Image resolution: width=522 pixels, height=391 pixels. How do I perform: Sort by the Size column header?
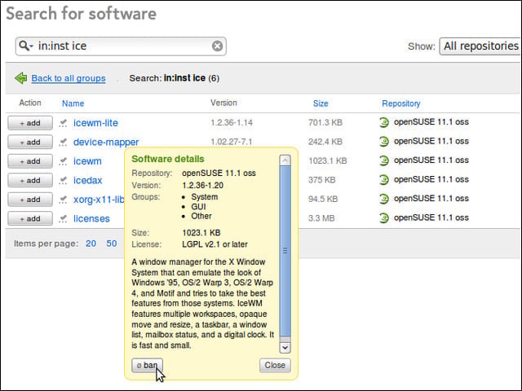[321, 103]
